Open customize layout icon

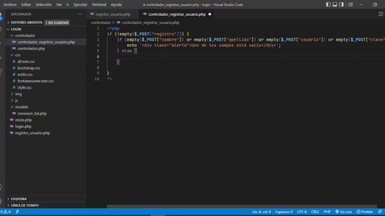click(x=351, y=5)
